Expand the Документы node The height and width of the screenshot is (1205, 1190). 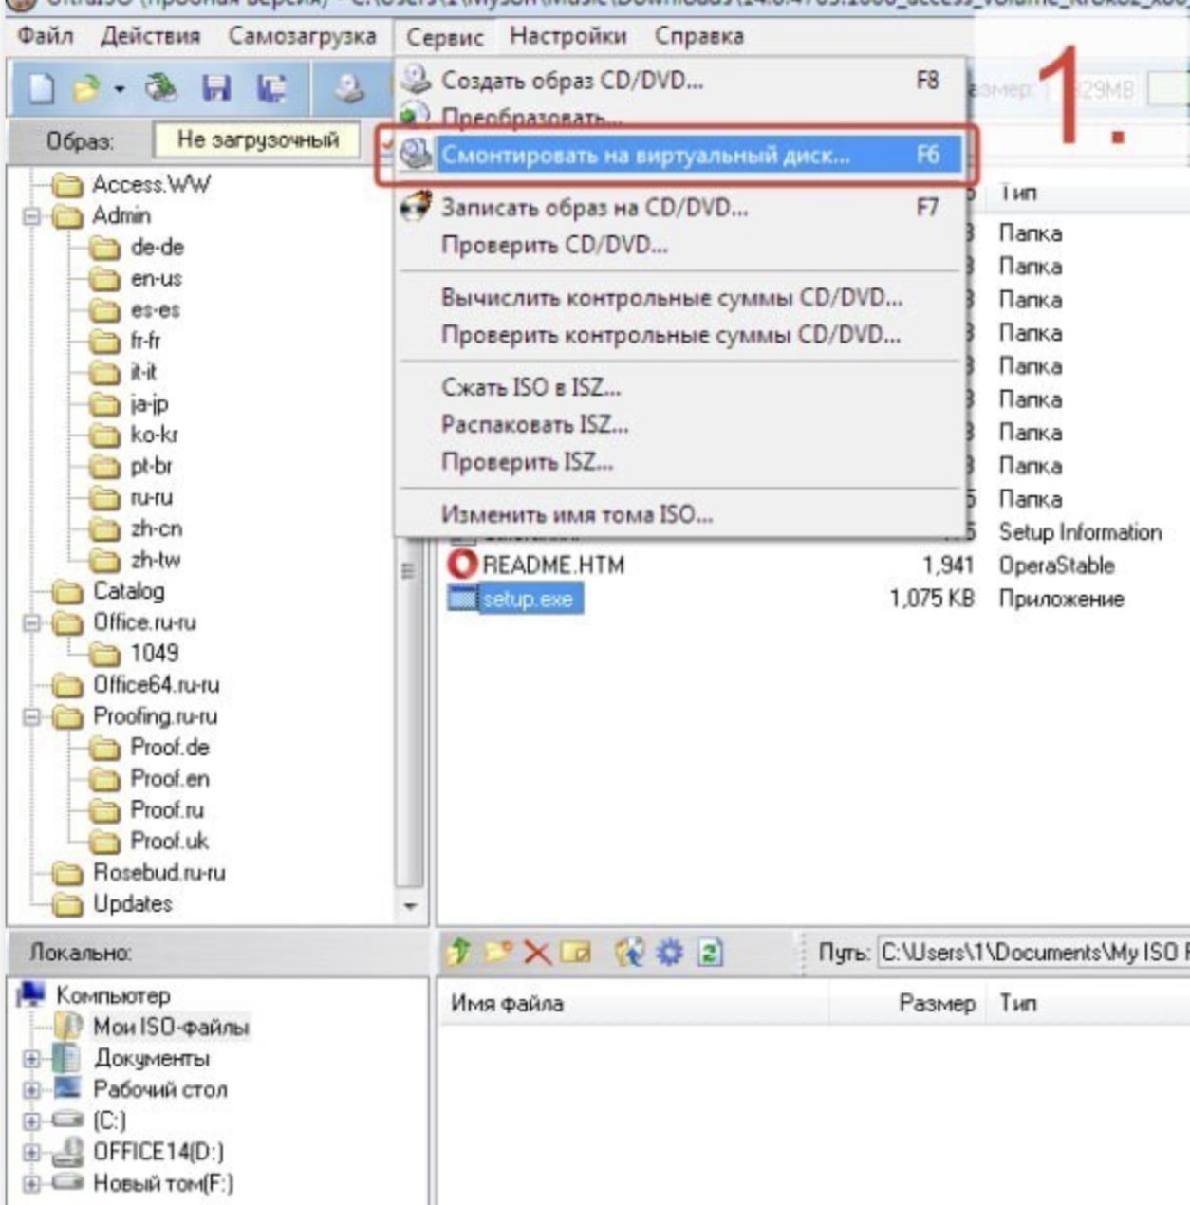click(31, 1058)
